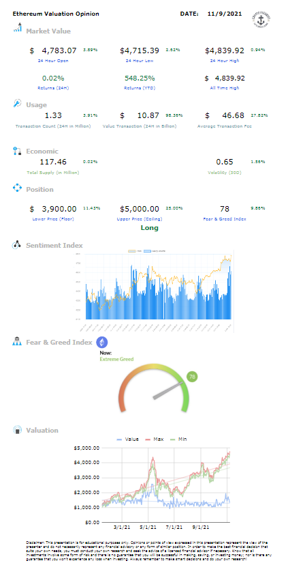Click the Sentiment Index heading
Screen dimensions: 288x576
[54, 246]
